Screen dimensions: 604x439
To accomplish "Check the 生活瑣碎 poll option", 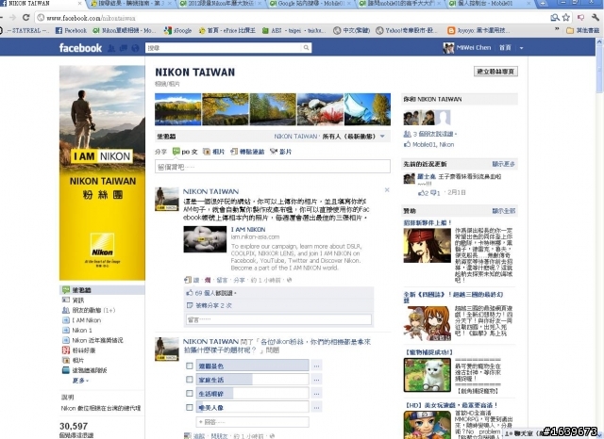I will (x=189, y=393).
